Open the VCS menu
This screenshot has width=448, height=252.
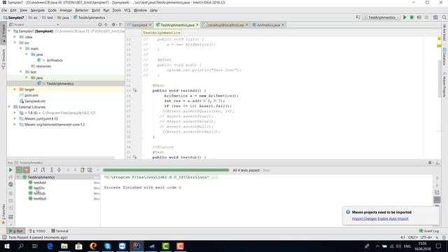click(x=127, y=10)
